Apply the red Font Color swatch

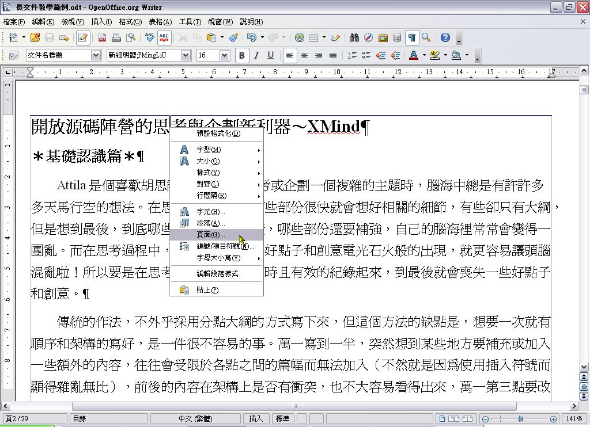click(x=414, y=55)
